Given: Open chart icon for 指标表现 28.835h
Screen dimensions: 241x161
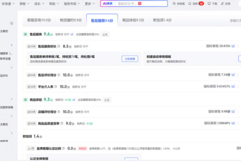Looking at the screenshot, I should pos(233,46).
